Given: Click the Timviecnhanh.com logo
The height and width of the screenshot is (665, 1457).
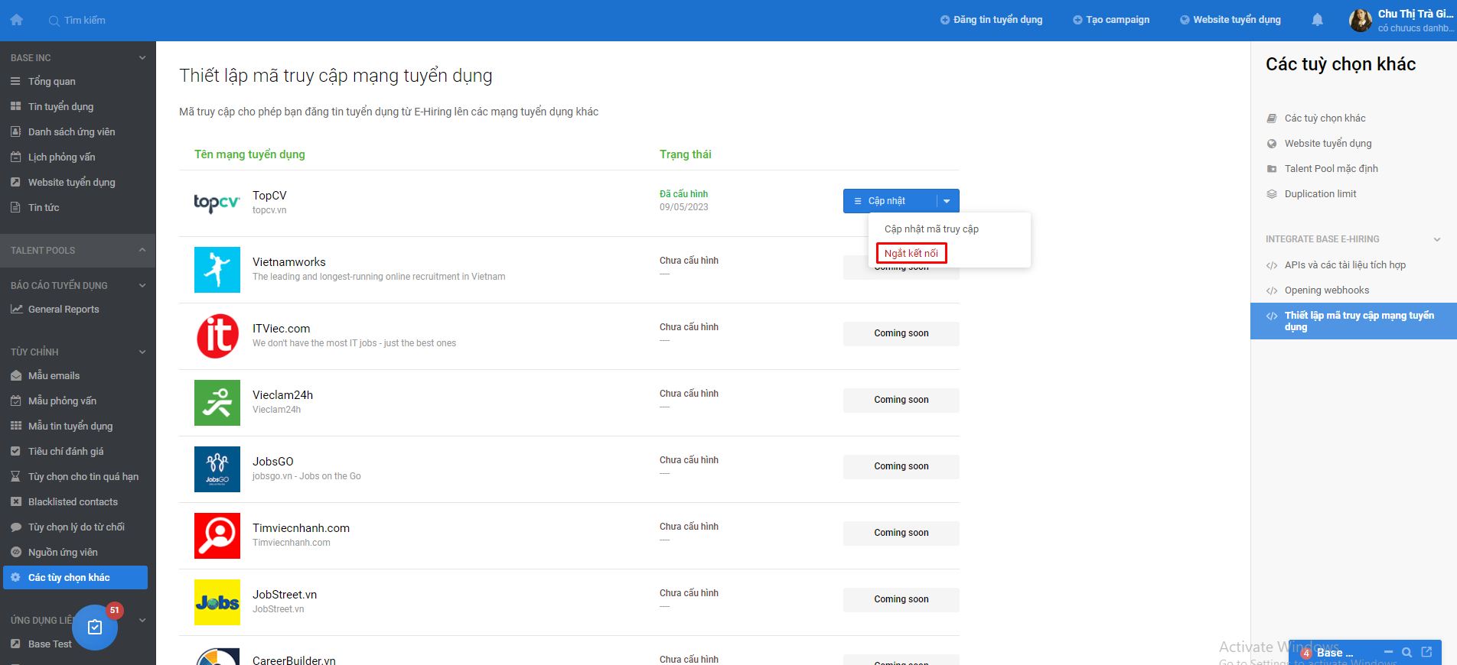Looking at the screenshot, I should coord(217,536).
